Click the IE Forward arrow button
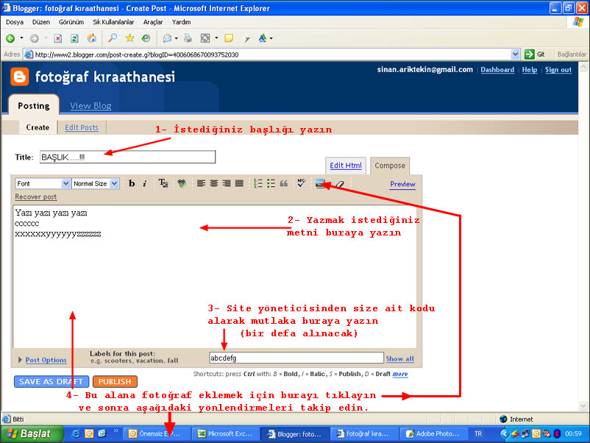590x443 pixels. click(x=35, y=38)
